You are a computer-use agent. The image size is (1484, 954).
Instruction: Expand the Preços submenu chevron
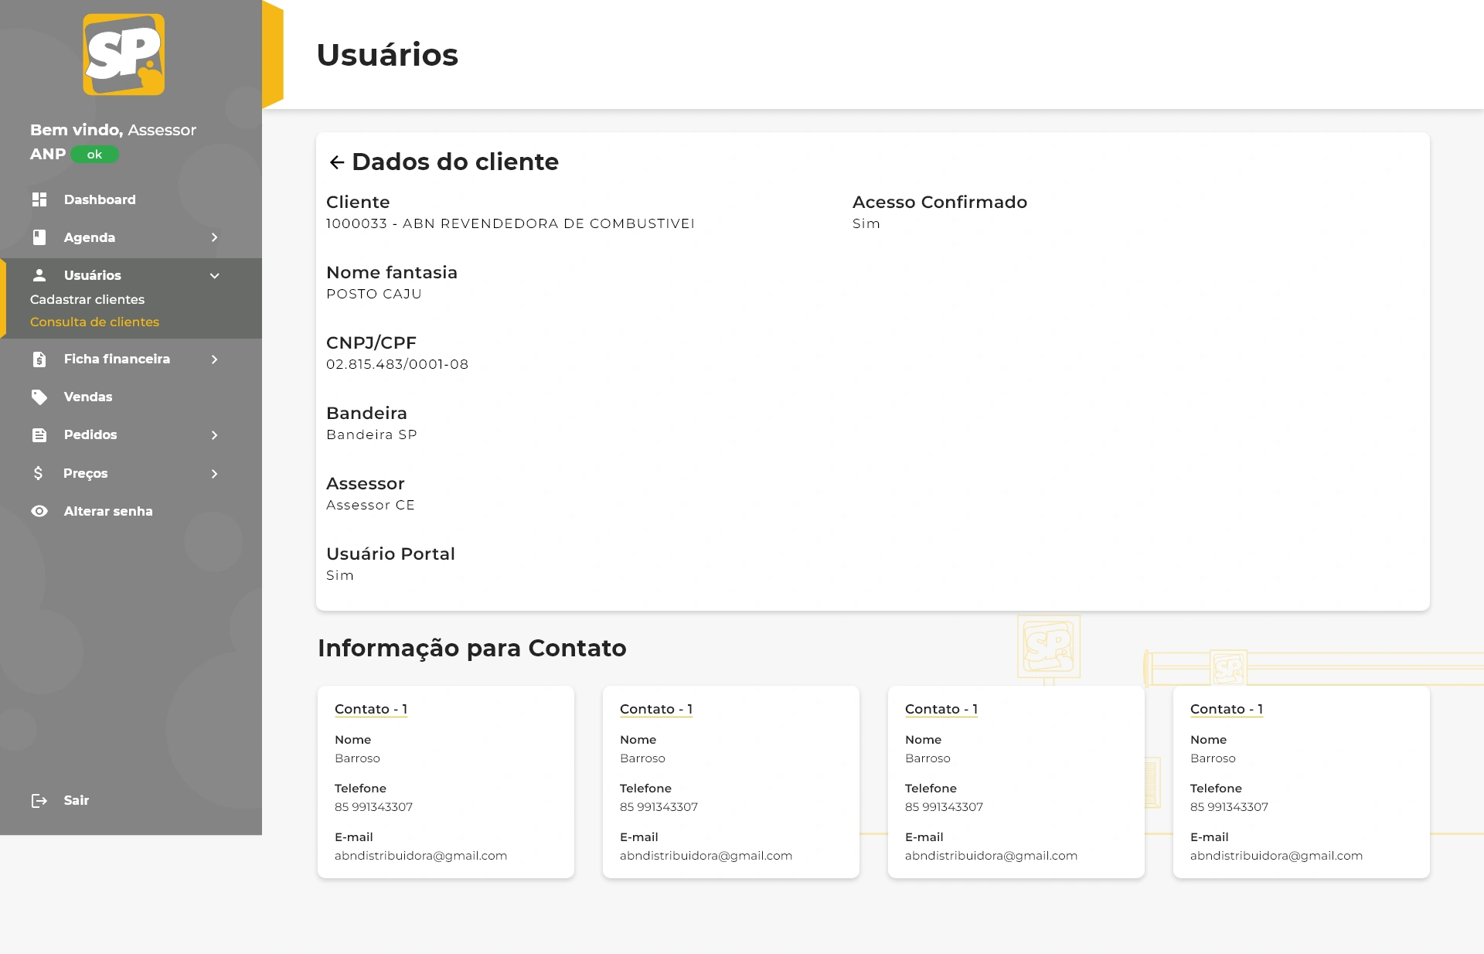[215, 474]
